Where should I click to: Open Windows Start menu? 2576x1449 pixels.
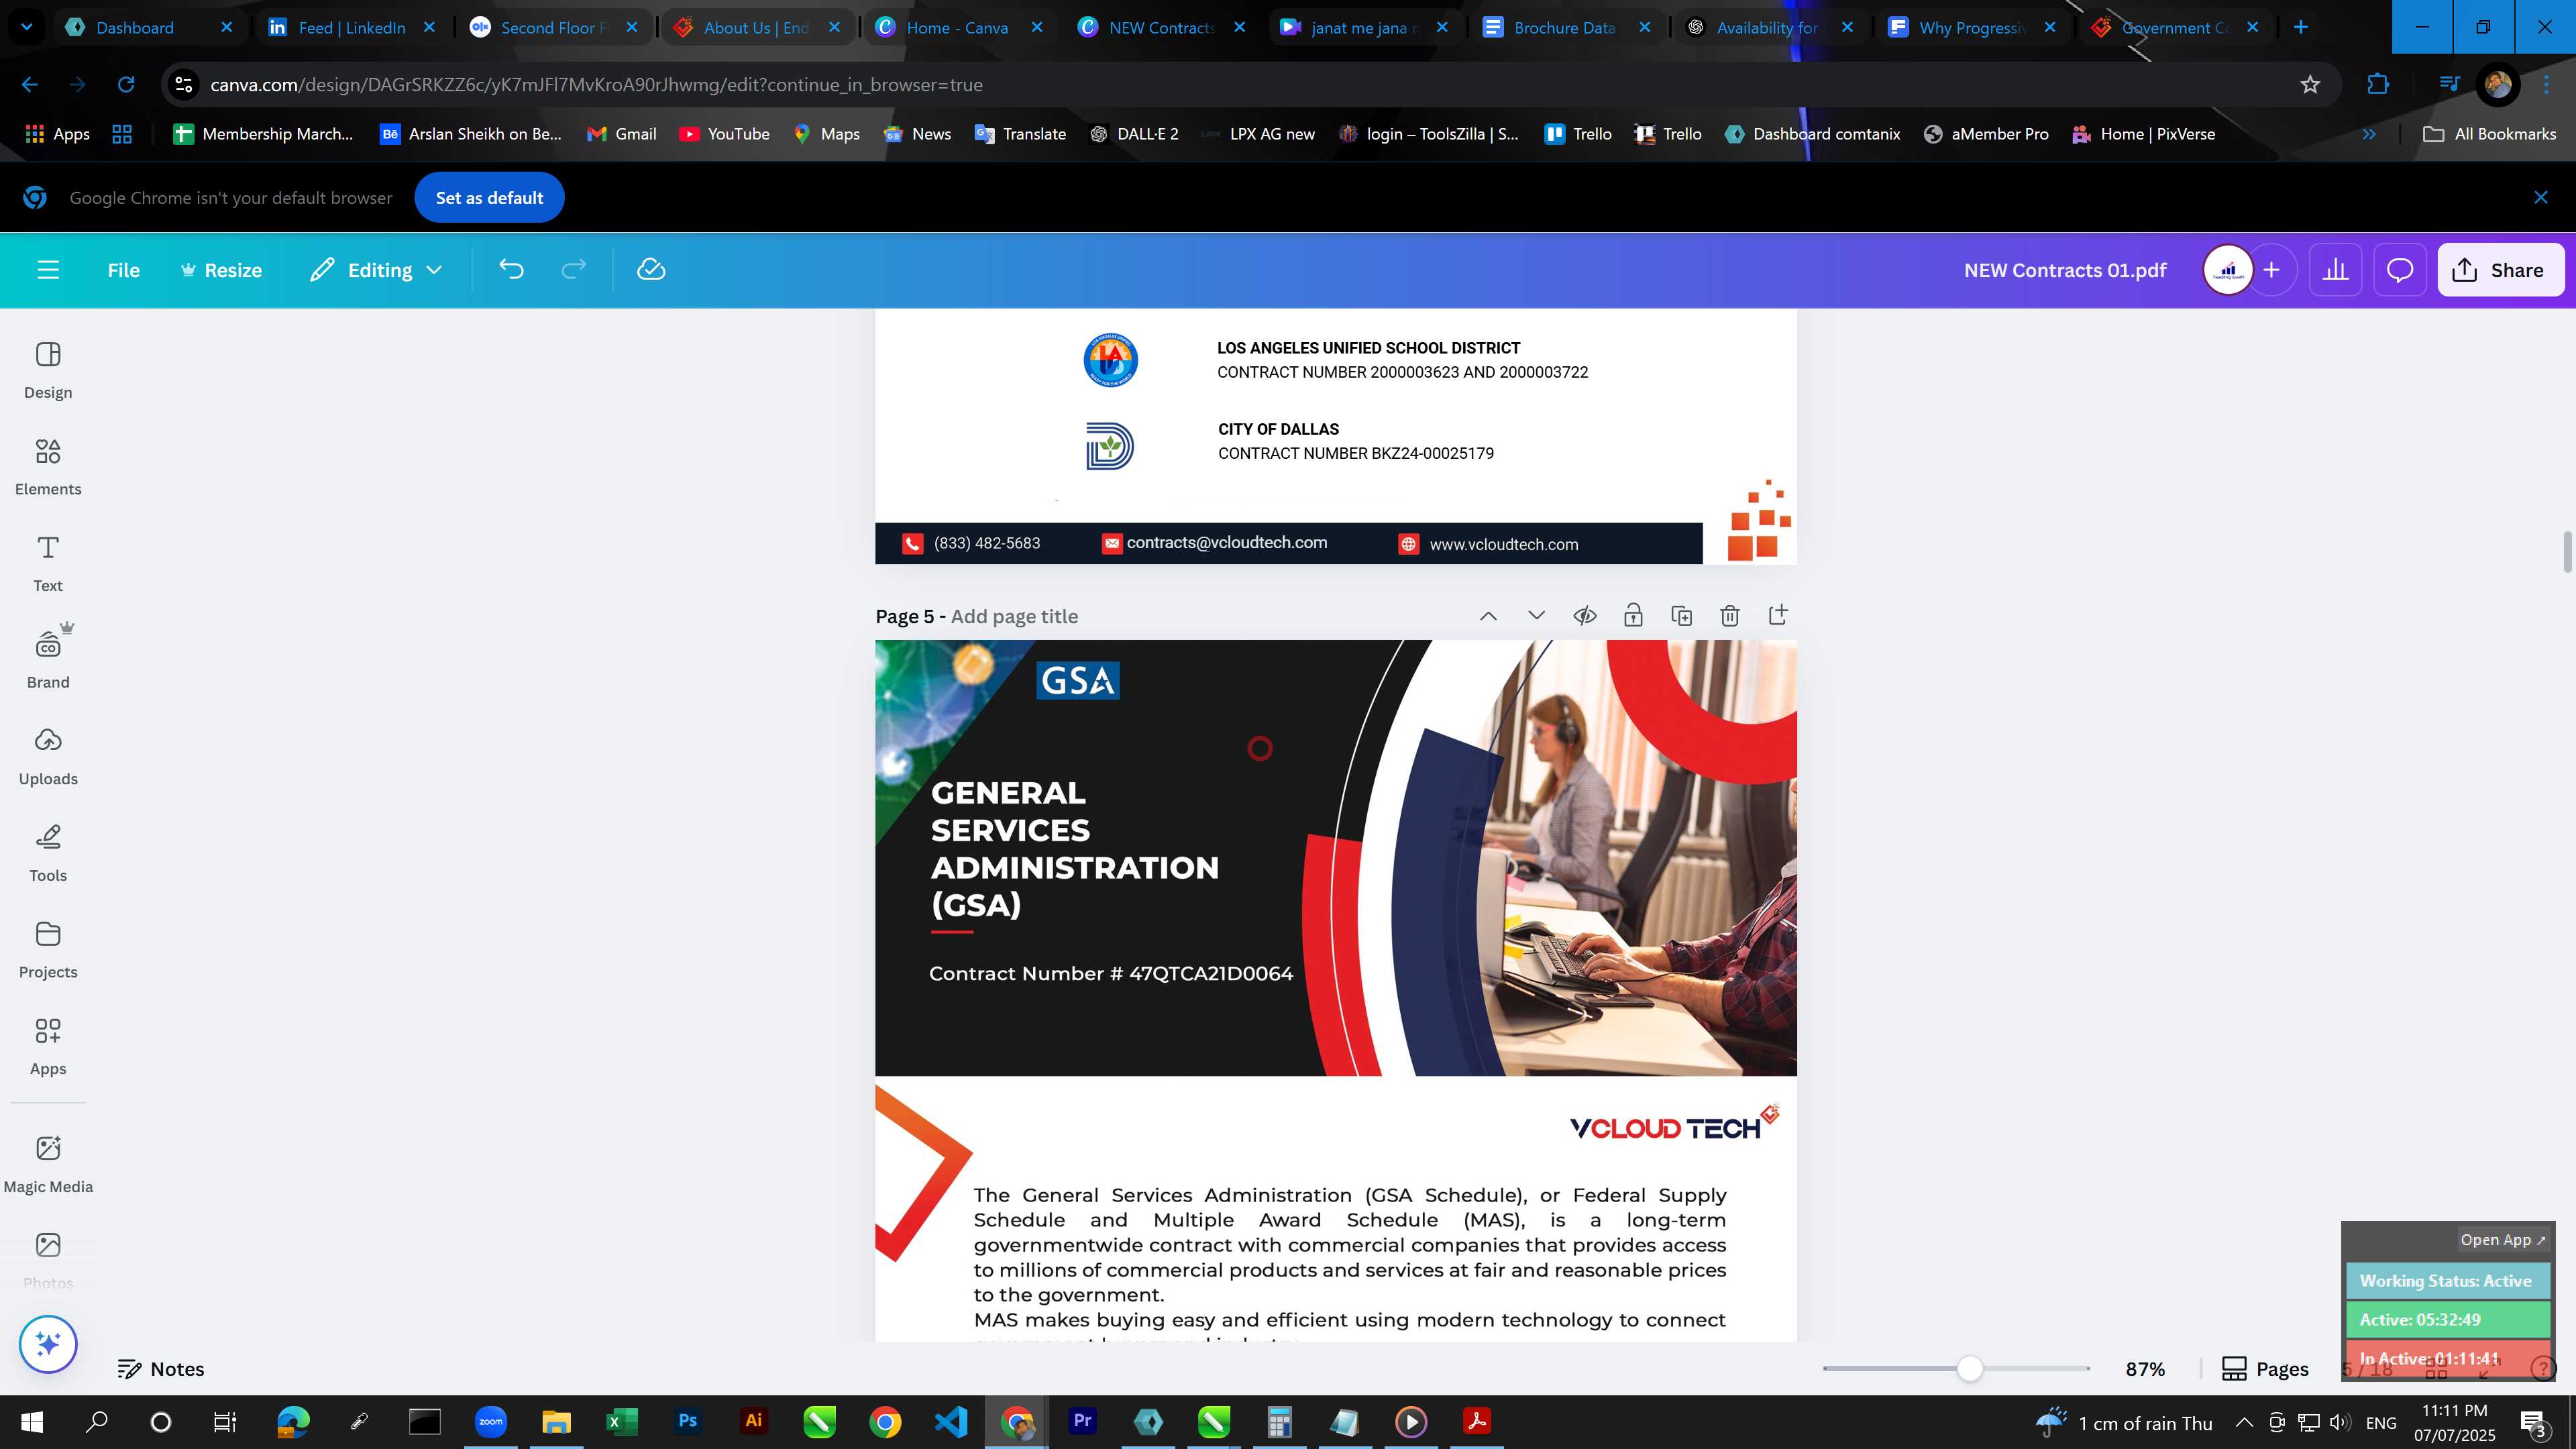pyautogui.click(x=32, y=1421)
